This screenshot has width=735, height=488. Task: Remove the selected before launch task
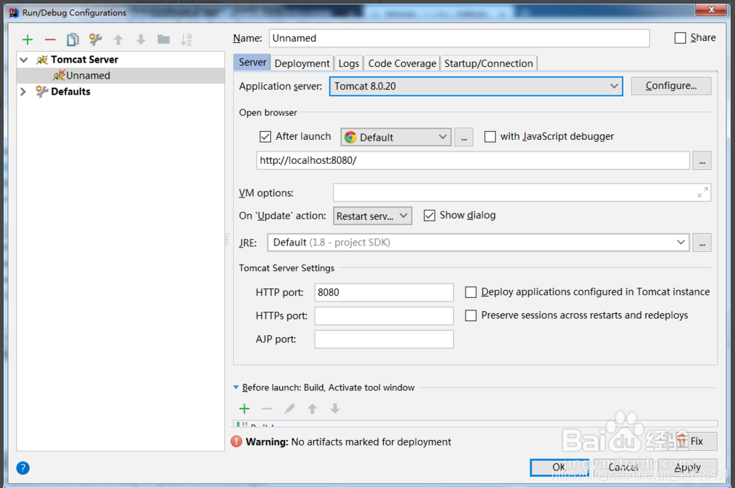tap(267, 409)
